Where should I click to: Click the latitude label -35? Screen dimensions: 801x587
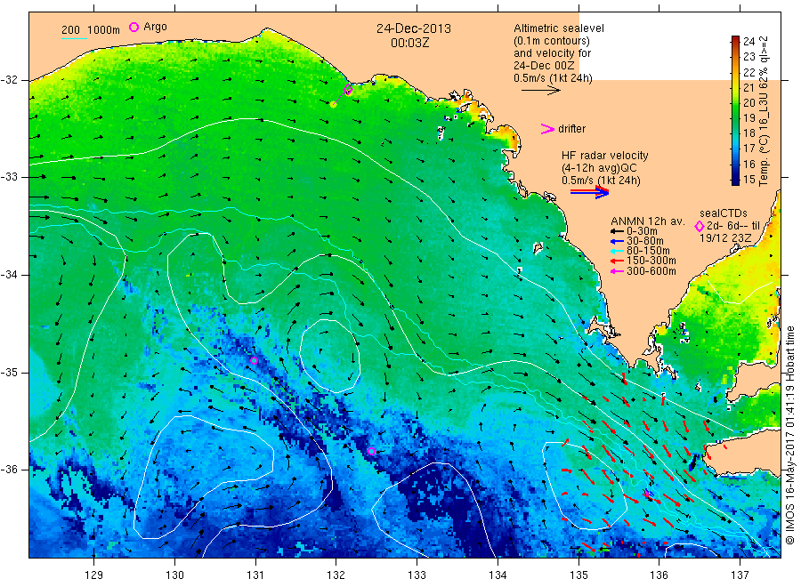(9, 372)
